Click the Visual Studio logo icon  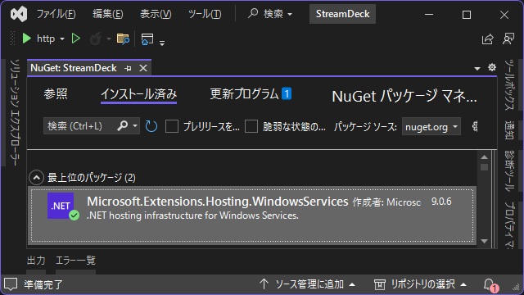point(19,14)
